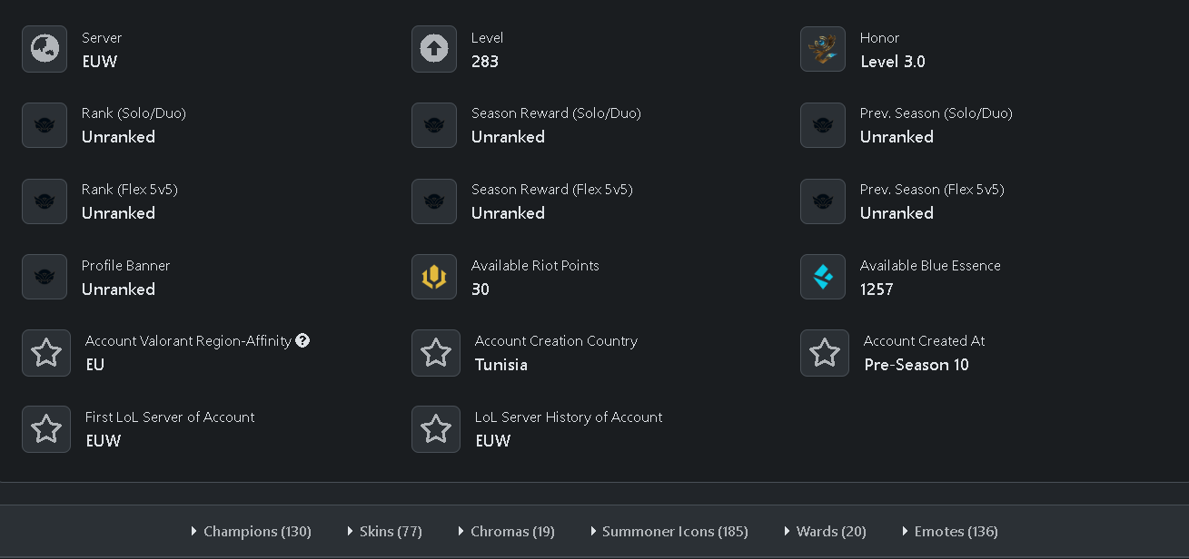Viewport: 1189px width, 559px height.
Task: Open the Summoner Icons (185) list
Action: point(669,531)
